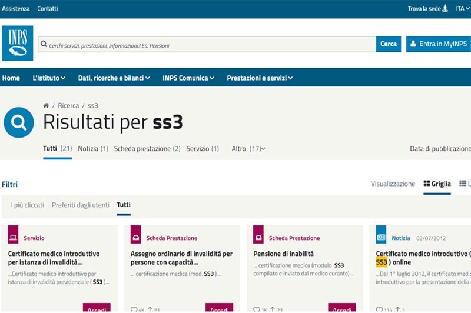Click the home icon in breadcrumb

pyautogui.click(x=46, y=106)
